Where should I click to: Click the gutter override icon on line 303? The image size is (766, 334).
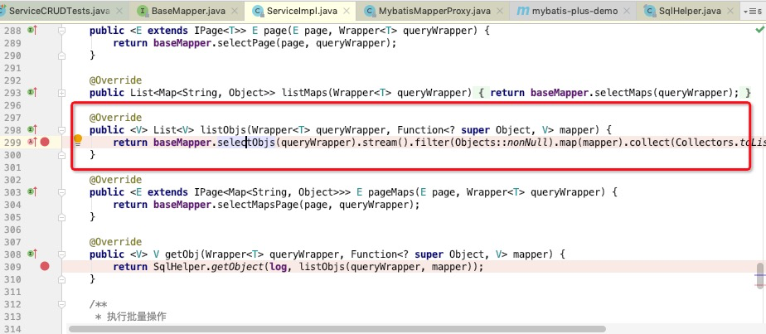(x=32, y=191)
